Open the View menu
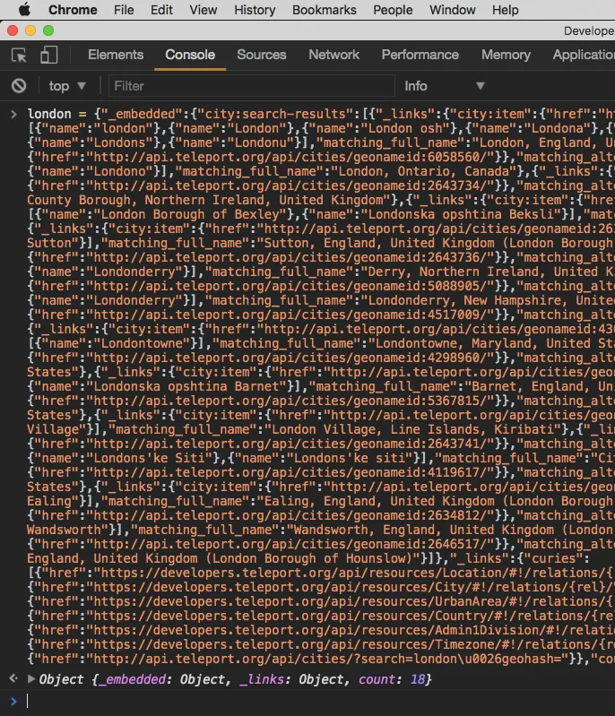This screenshot has width=615, height=716. (x=204, y=10)
